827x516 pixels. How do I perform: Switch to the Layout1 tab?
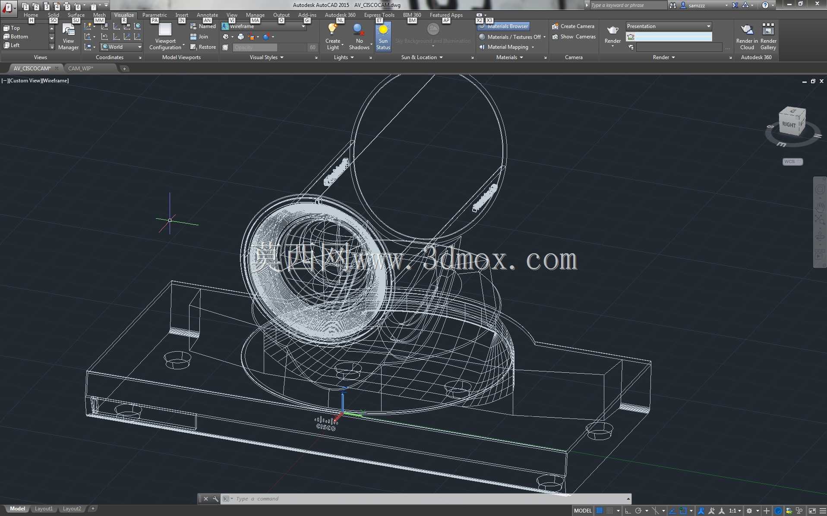coord(44,509)
